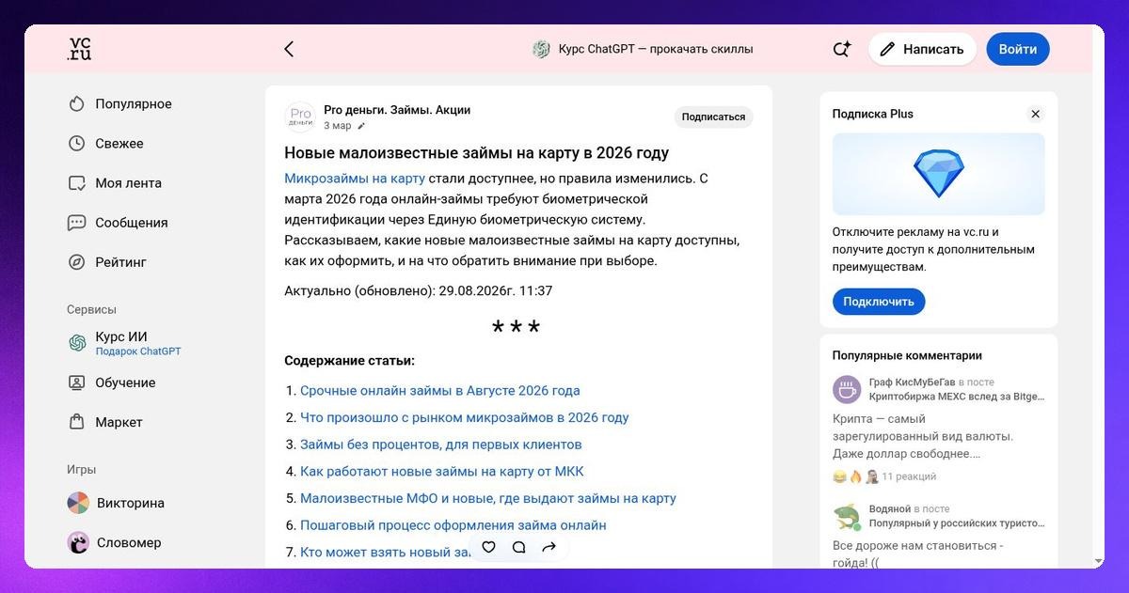This screenshot has height=593, width=1129.
Task: Open the Pro деньги. Займы. Акции author page
Action: tap(397, 110)
